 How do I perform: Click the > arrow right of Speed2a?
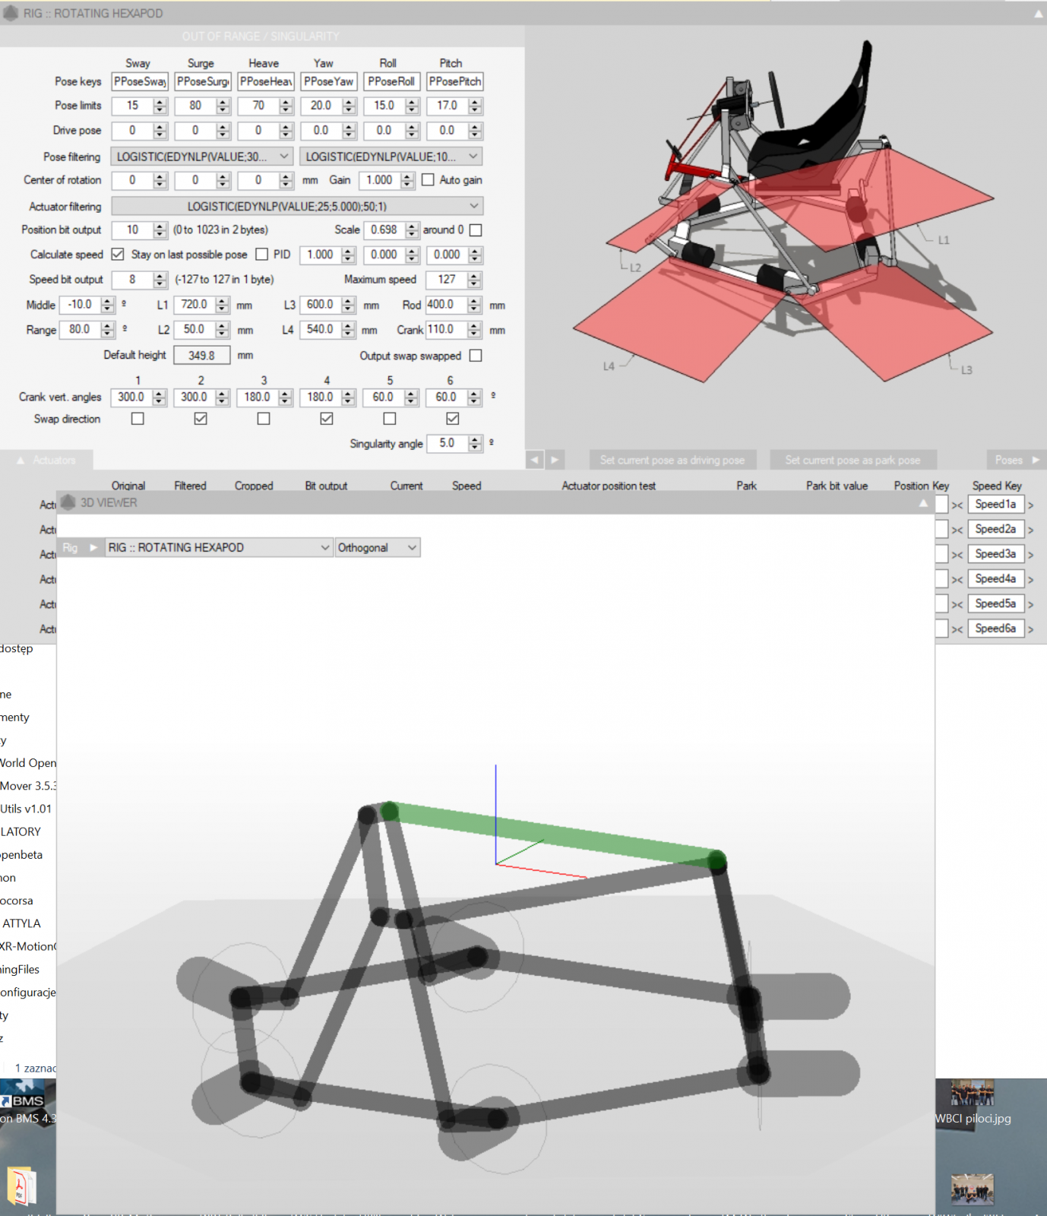[x=1031, y=530]
